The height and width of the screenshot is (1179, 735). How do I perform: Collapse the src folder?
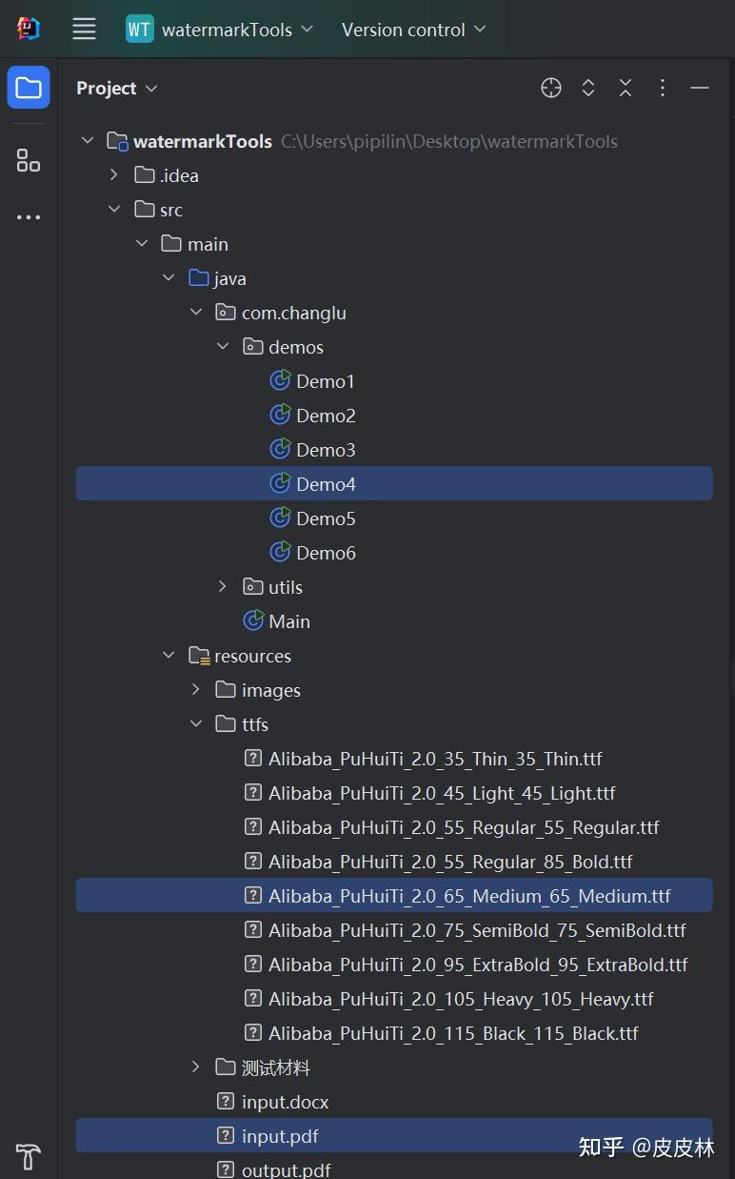click(114, 209)
